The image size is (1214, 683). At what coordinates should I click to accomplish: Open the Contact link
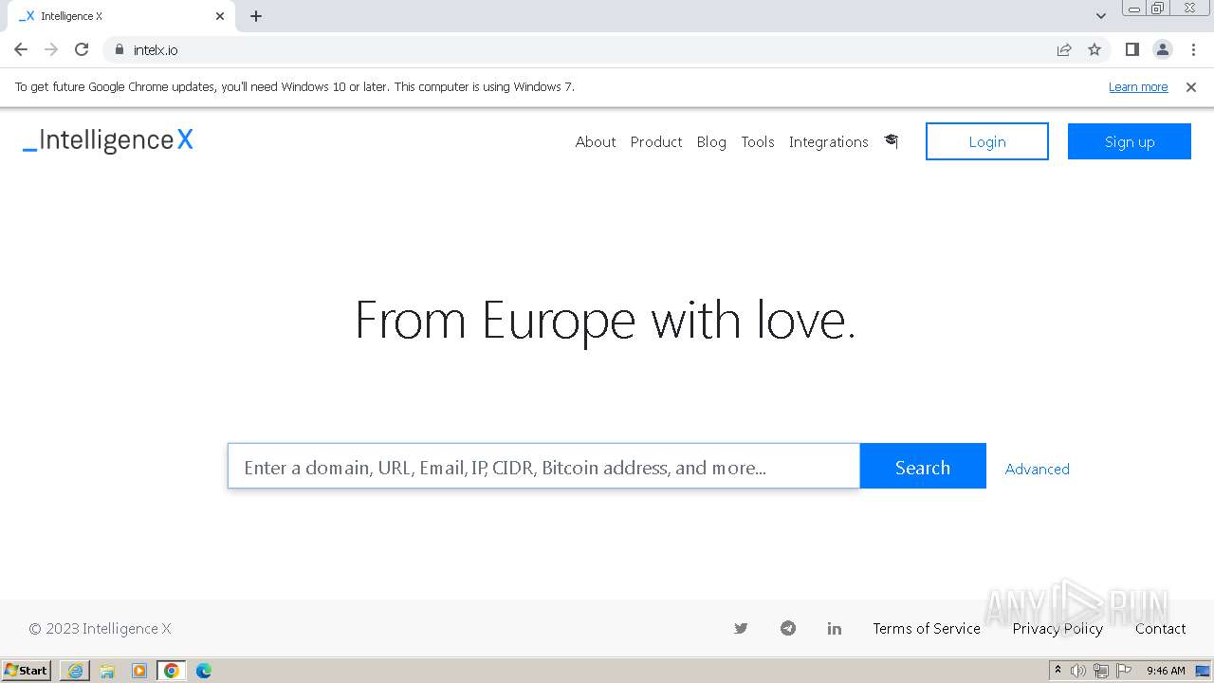click(1161, 628)
